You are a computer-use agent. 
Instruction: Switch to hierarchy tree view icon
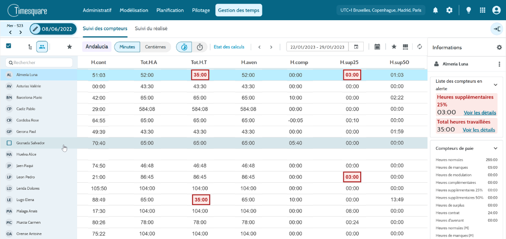[30, 47]
